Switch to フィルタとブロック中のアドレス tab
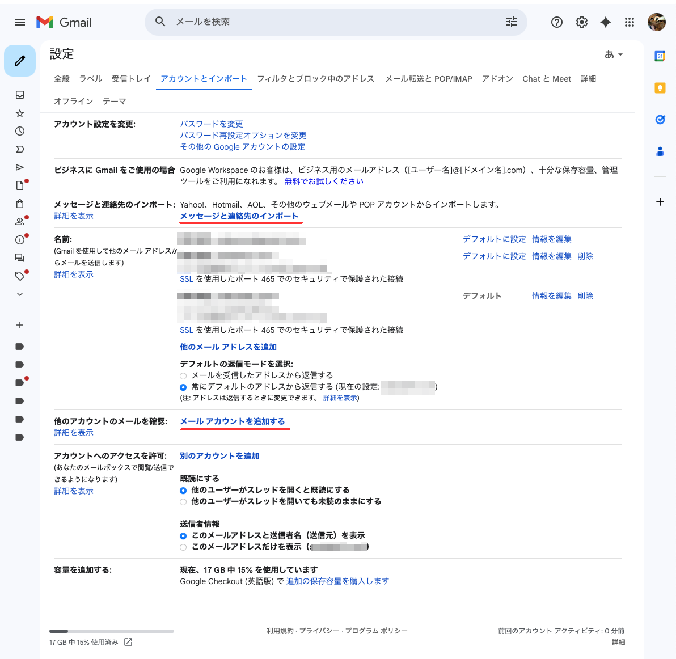The height and width of the screenshot is (659, 676). (x=316, y=79)
